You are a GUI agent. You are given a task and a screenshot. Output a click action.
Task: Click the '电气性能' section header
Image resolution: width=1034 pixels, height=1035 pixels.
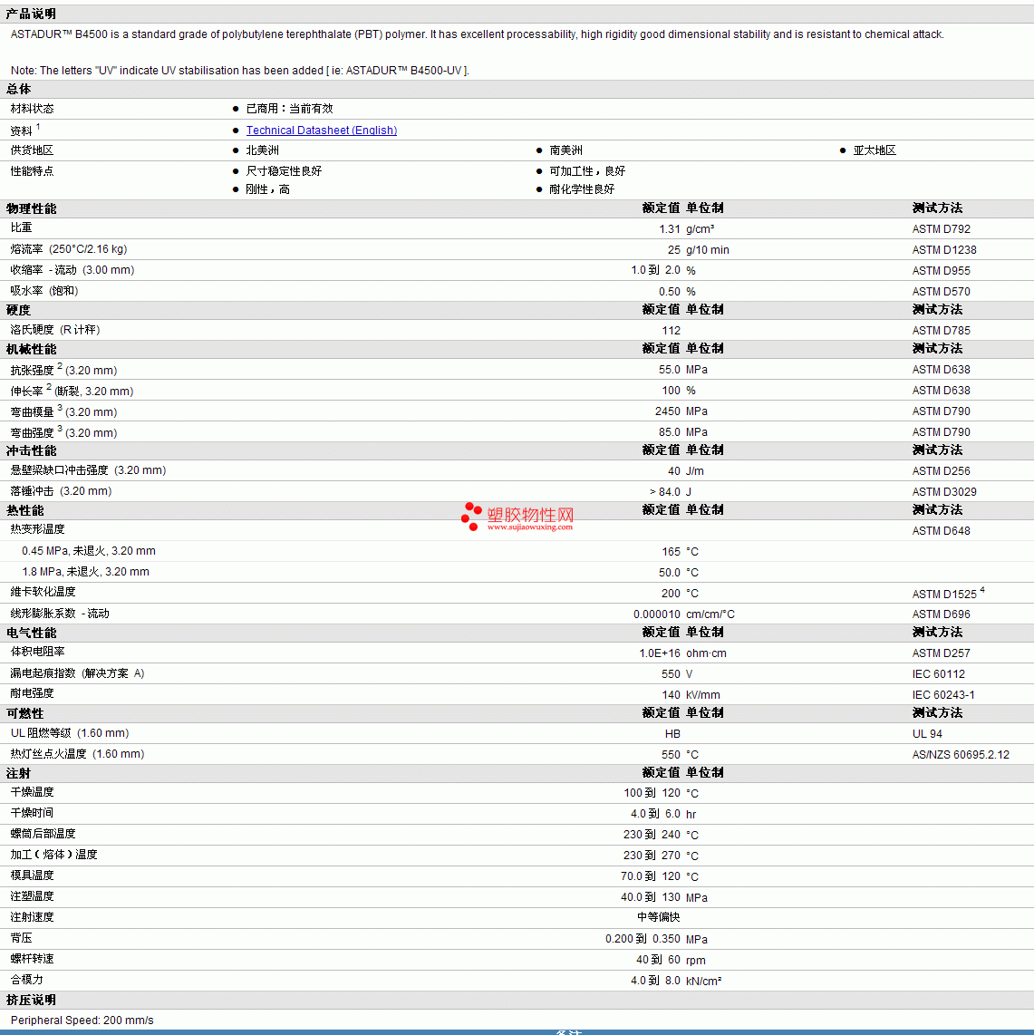[x=31, y=633]
